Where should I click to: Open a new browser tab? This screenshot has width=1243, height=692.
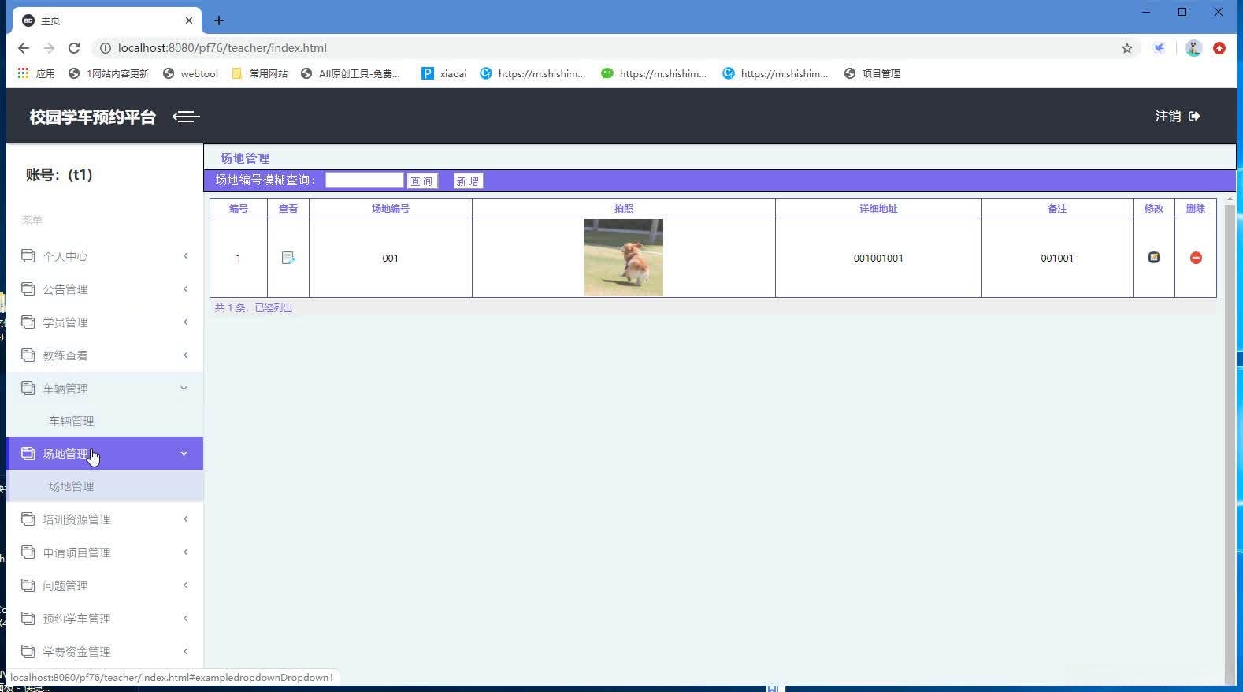(219, 20)
